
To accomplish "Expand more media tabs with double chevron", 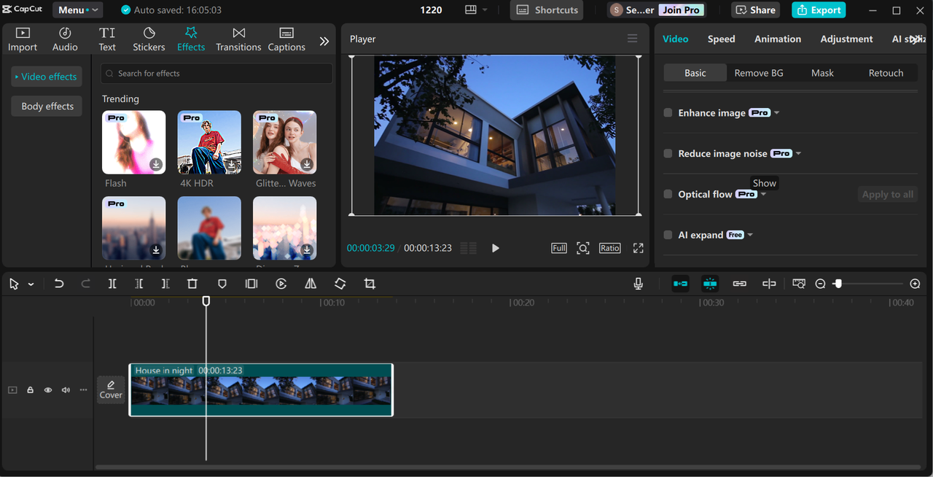I will pyautogui.click(x=324, y=41).
